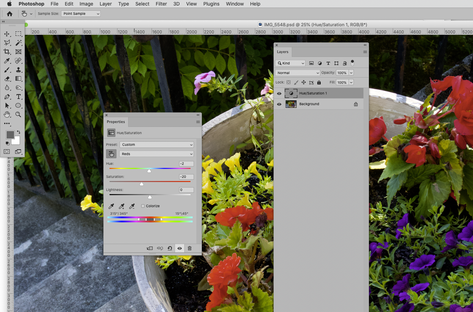The image size is (473, 312).
Task: Activate the targeted adjustment tool in Properties
Action: click(x=111, y=154)
